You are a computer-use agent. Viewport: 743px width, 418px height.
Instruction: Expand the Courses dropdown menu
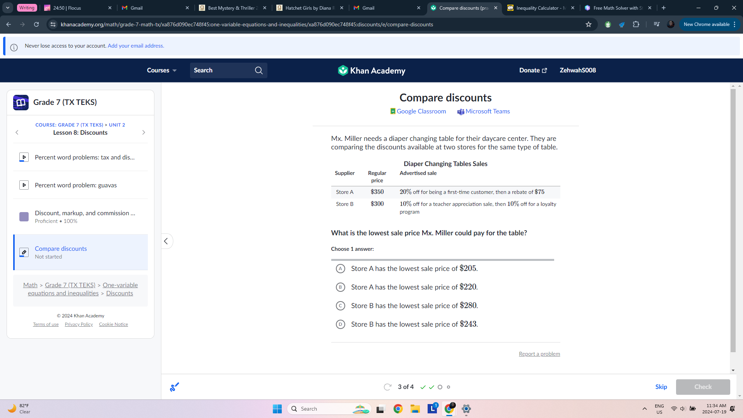pos(162,70)
